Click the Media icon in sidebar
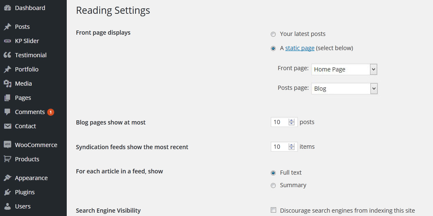The image size is (433, 216). click(x=7, y=84)
